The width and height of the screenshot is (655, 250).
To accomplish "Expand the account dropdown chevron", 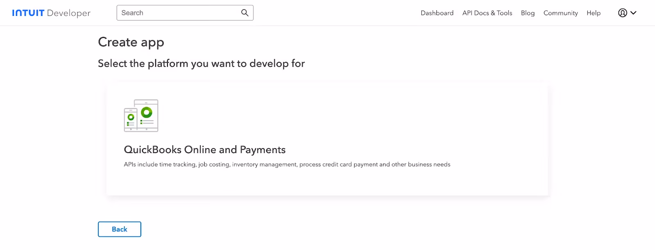I will click(633, 13).
